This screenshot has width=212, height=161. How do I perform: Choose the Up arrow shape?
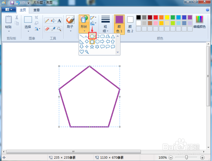pos(113,42)
